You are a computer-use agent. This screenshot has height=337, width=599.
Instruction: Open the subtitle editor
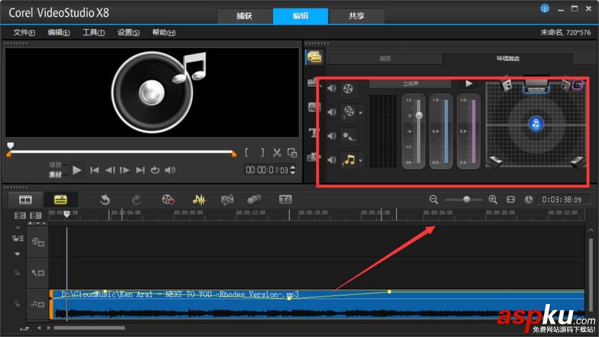click(285, 199)
